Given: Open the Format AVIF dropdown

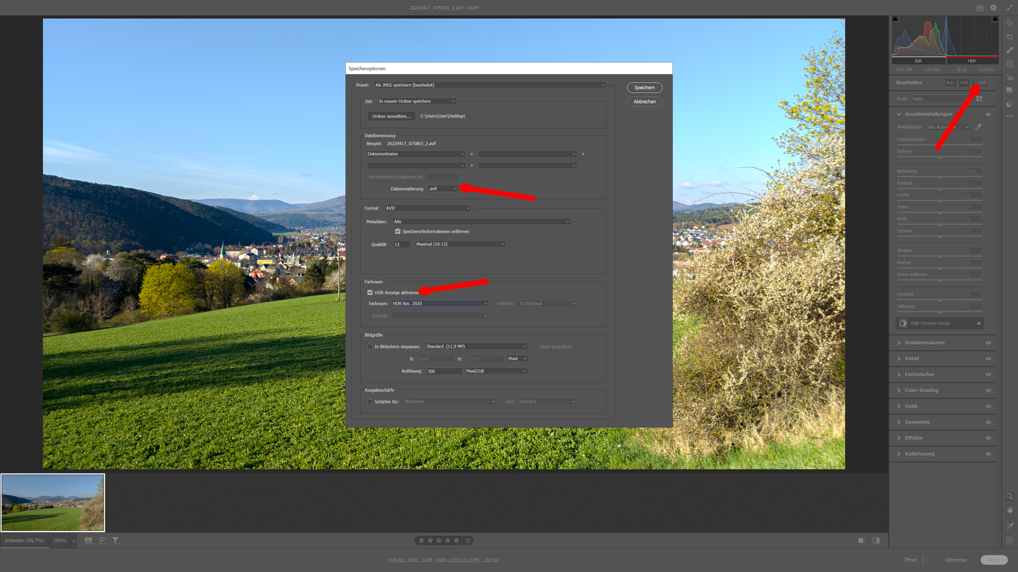Looking at the screenshot, I should (x=427, y=208).
